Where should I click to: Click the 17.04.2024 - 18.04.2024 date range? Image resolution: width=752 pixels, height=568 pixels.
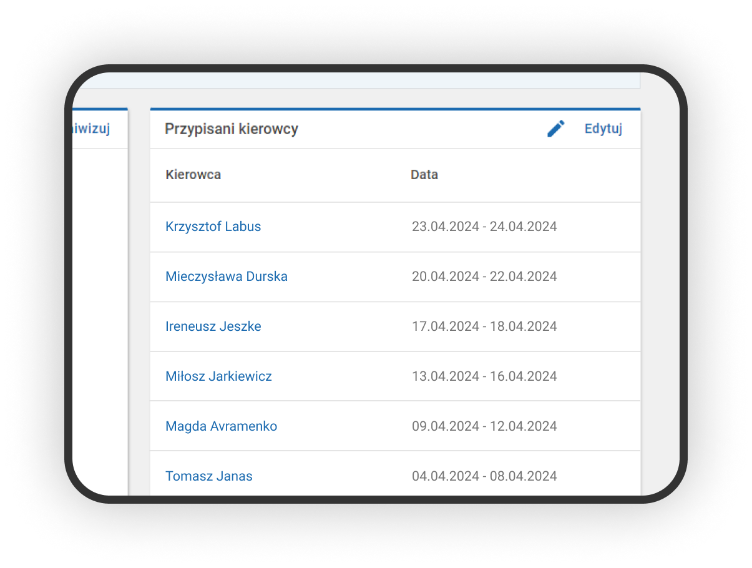[484, 326]
